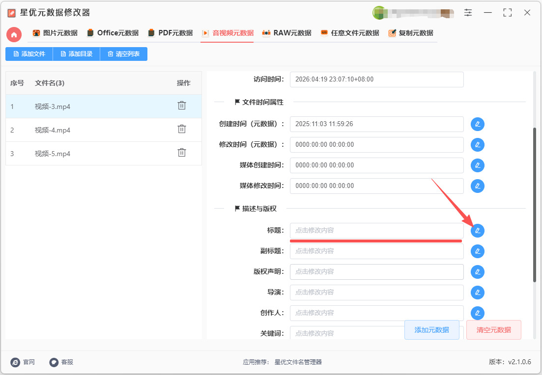Delete 视频-5.mp4 with its trash icon
542x375 pixels.
point(182,152)
